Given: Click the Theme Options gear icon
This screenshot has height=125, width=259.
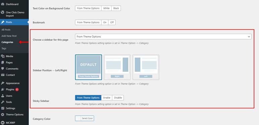Looking at the screenshot, I should (x=2, y=115).
